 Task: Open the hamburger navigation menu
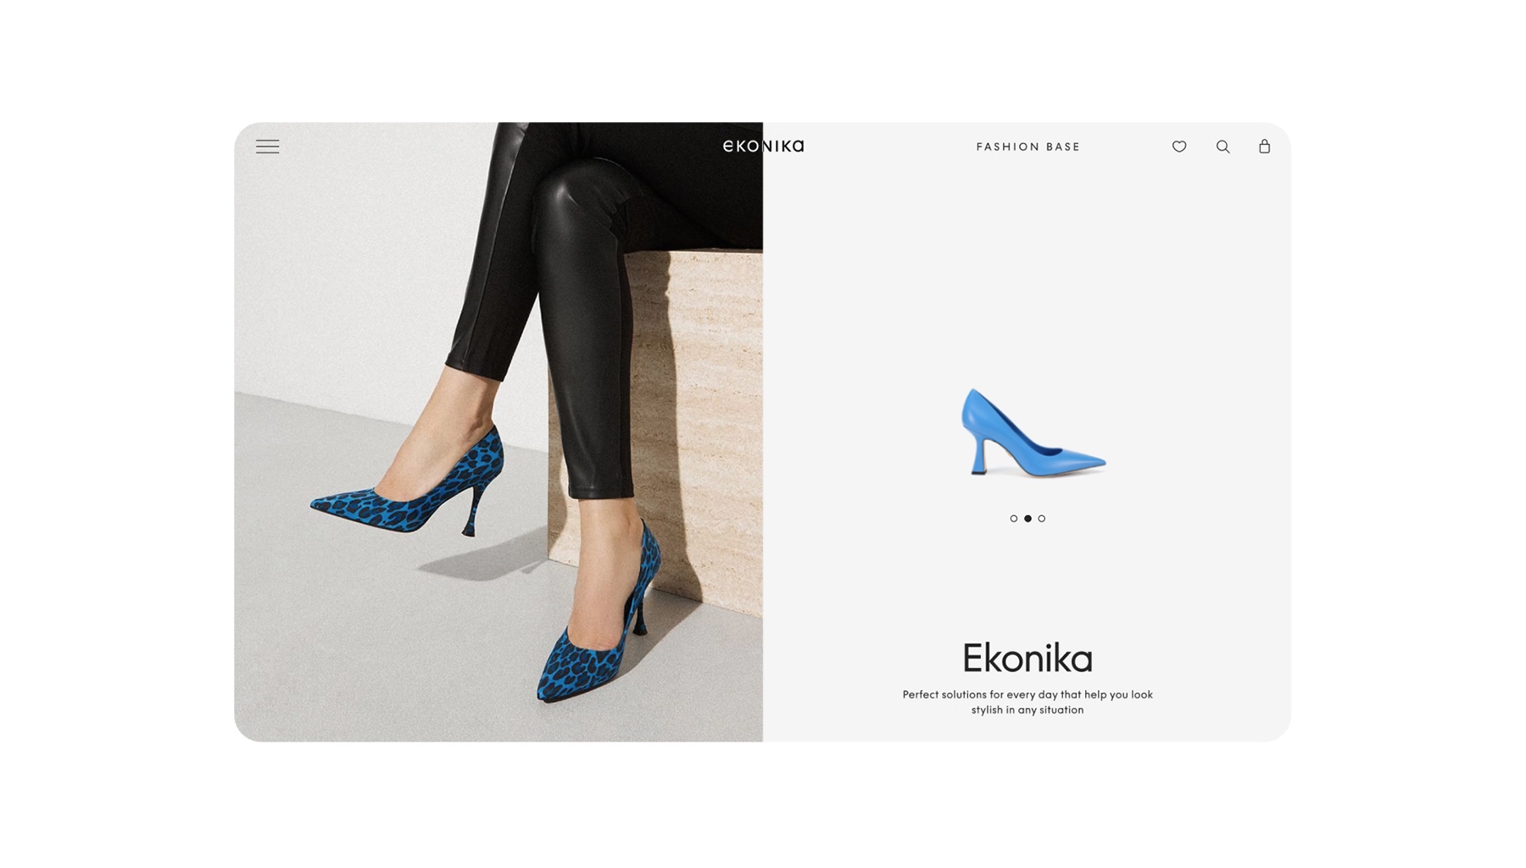pyautogui.click(x=267, y=147)
